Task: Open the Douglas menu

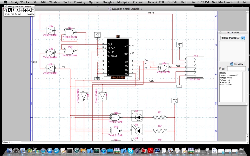Action: pyautogui.click(x=108, y=2)
